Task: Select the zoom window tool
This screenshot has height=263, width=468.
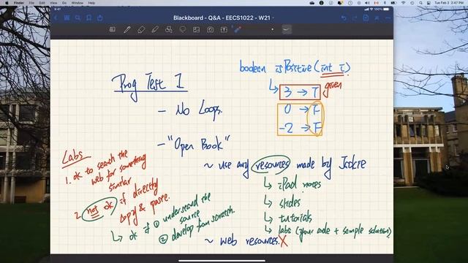Action: [112, 29]
